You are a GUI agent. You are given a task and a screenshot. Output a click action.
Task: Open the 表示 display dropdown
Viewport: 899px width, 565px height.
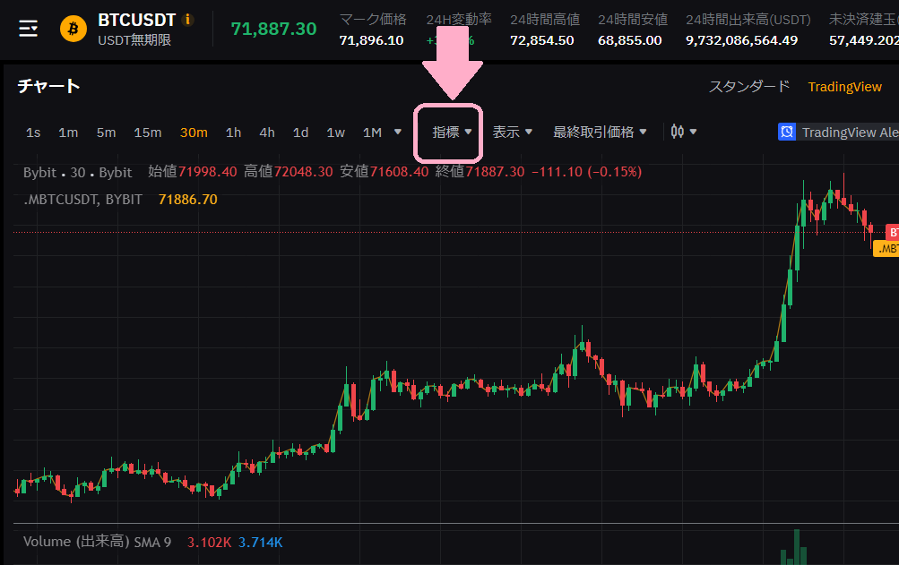512,132
